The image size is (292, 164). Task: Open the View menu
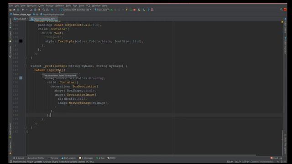[23, 5]
